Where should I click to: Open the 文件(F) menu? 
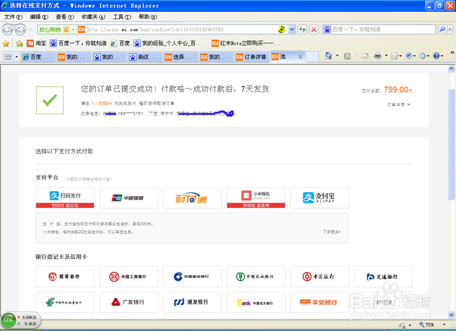(13, 17)
